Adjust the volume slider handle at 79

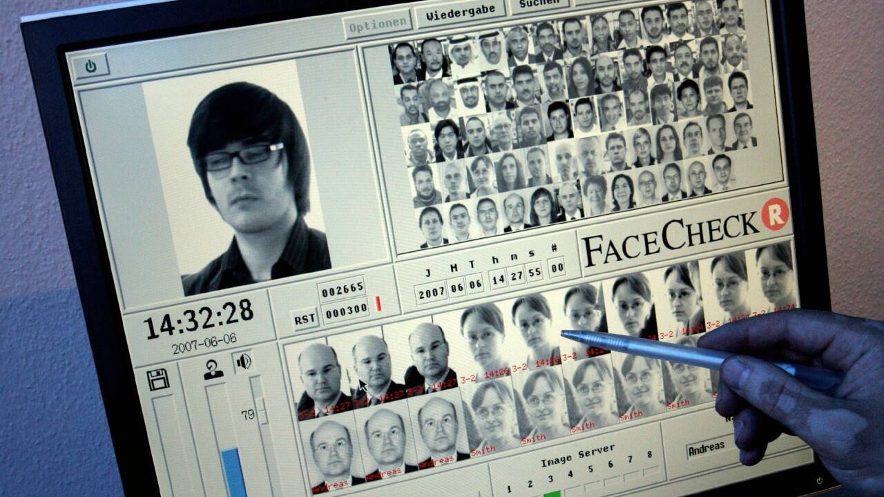click(261, 409)
